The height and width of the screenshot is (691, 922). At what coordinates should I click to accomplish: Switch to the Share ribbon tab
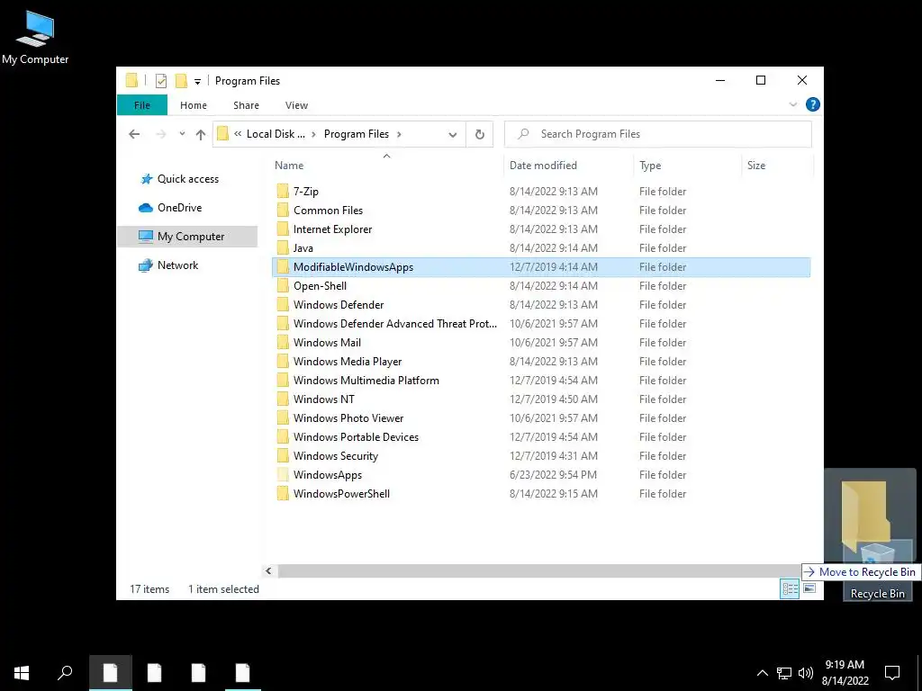point(246,105)
